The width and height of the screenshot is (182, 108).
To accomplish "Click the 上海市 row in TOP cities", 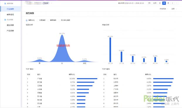I will (x=138, y=86).
